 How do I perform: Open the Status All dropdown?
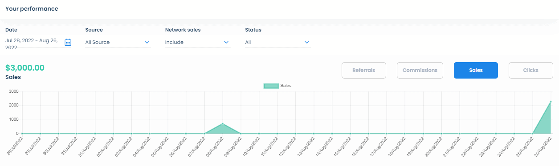pyautogui.click(x=277, y=42)
